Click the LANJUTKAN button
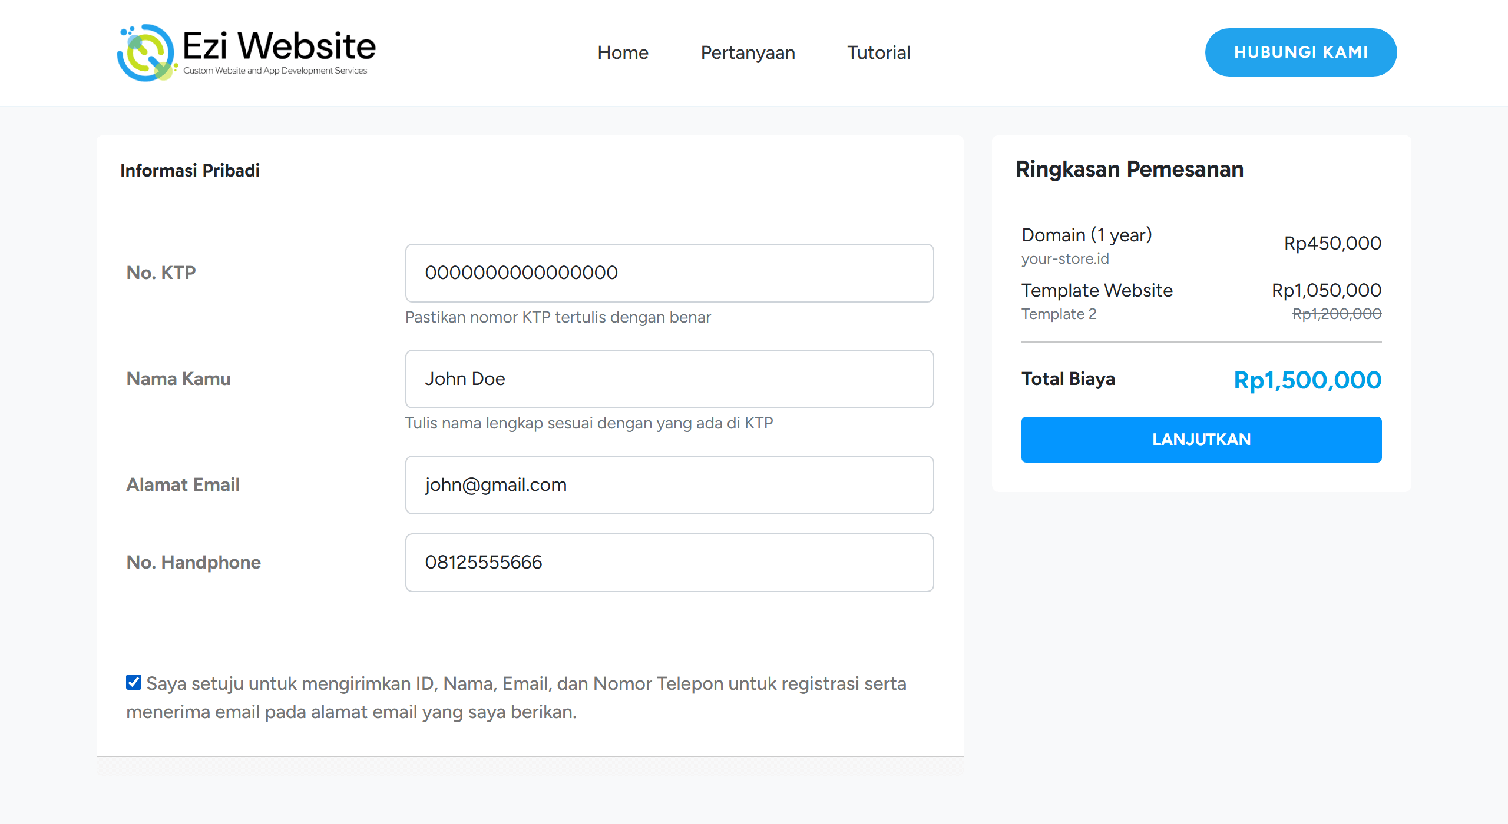The image size is (1508, 824). [1201, 440]
